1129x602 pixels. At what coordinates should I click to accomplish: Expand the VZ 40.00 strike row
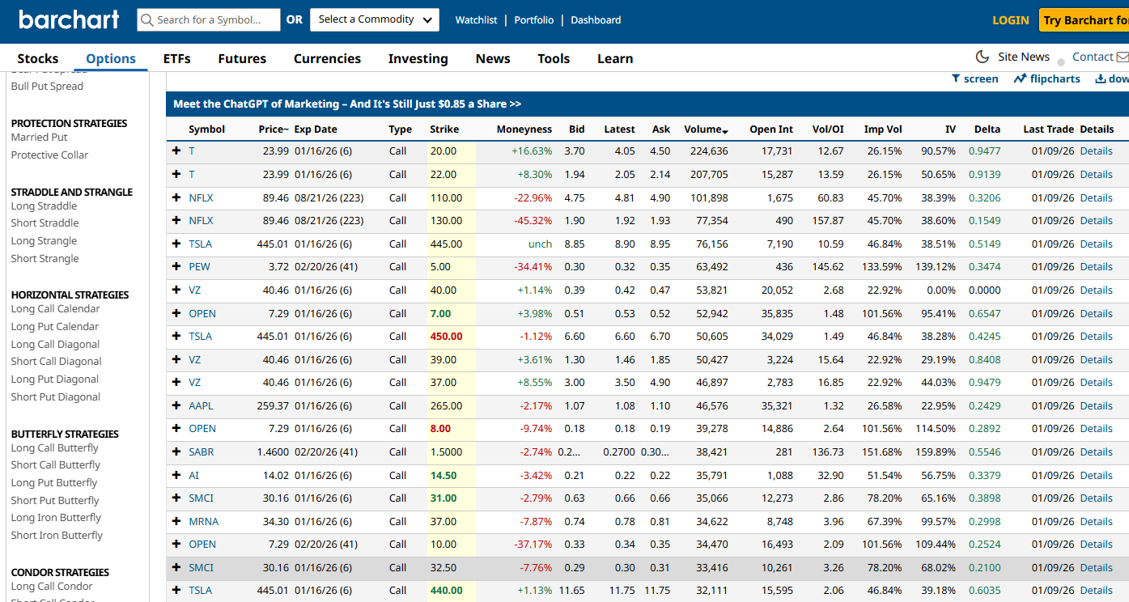point(176,290)
